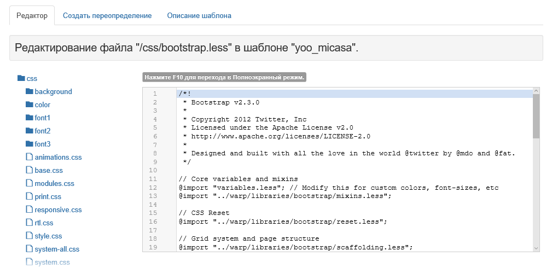Click the font3 folder icon
This screenshot has width=546, height=268.
click(x=29, y=144)
